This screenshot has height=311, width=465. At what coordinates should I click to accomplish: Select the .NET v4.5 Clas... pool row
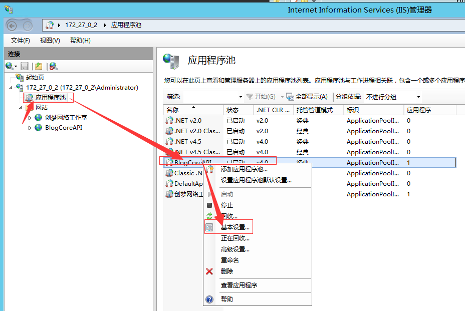[x=310, y=152]
